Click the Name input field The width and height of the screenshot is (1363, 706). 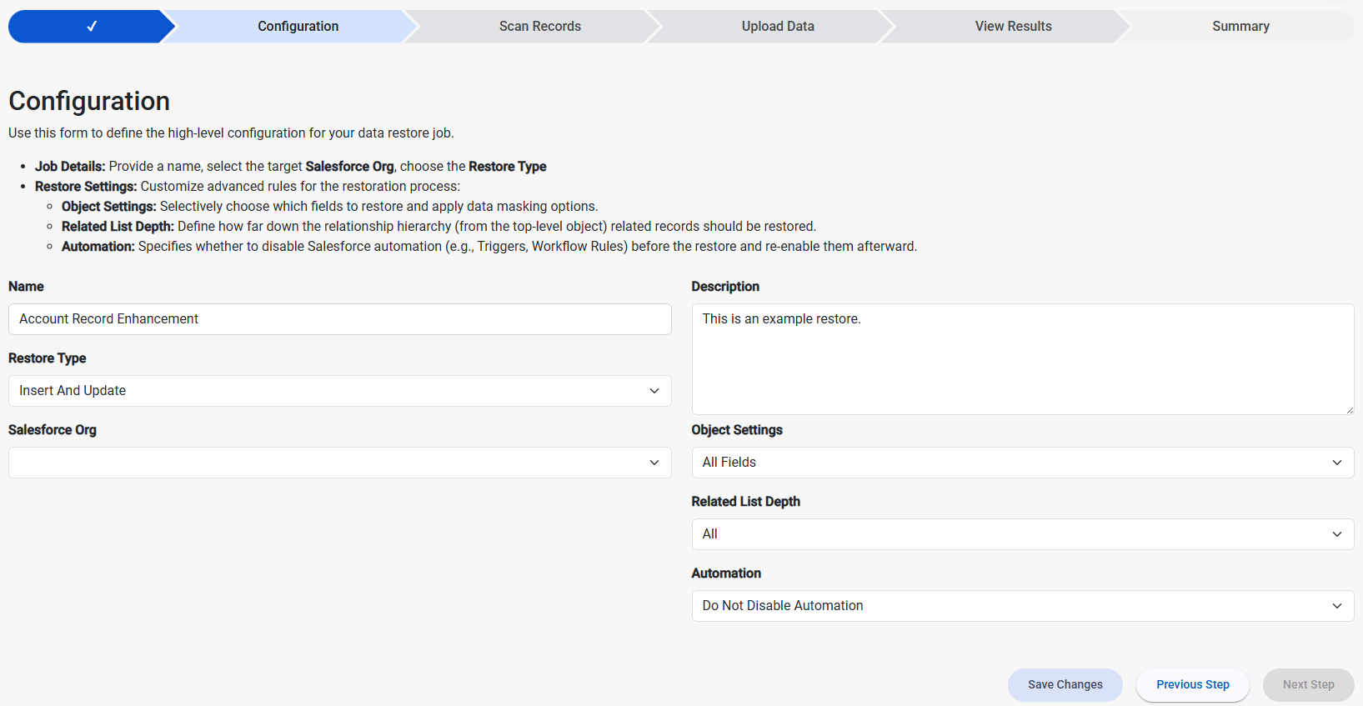[339, 319]
